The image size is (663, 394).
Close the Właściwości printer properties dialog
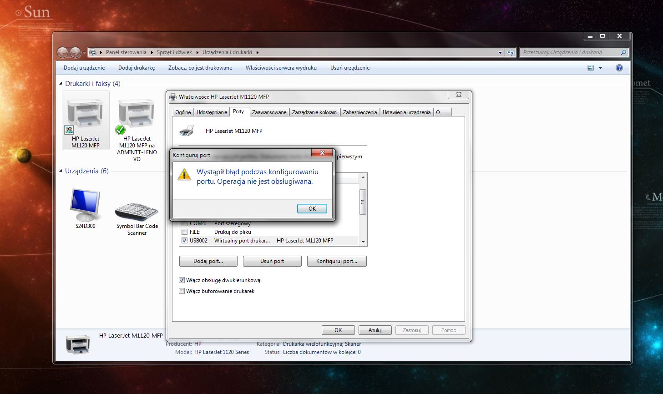459,95
